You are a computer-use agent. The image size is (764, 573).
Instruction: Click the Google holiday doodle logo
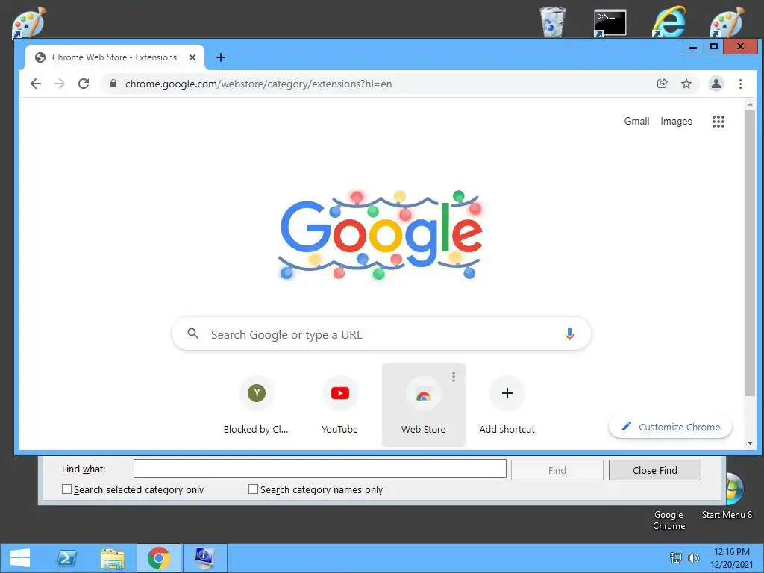381,234
